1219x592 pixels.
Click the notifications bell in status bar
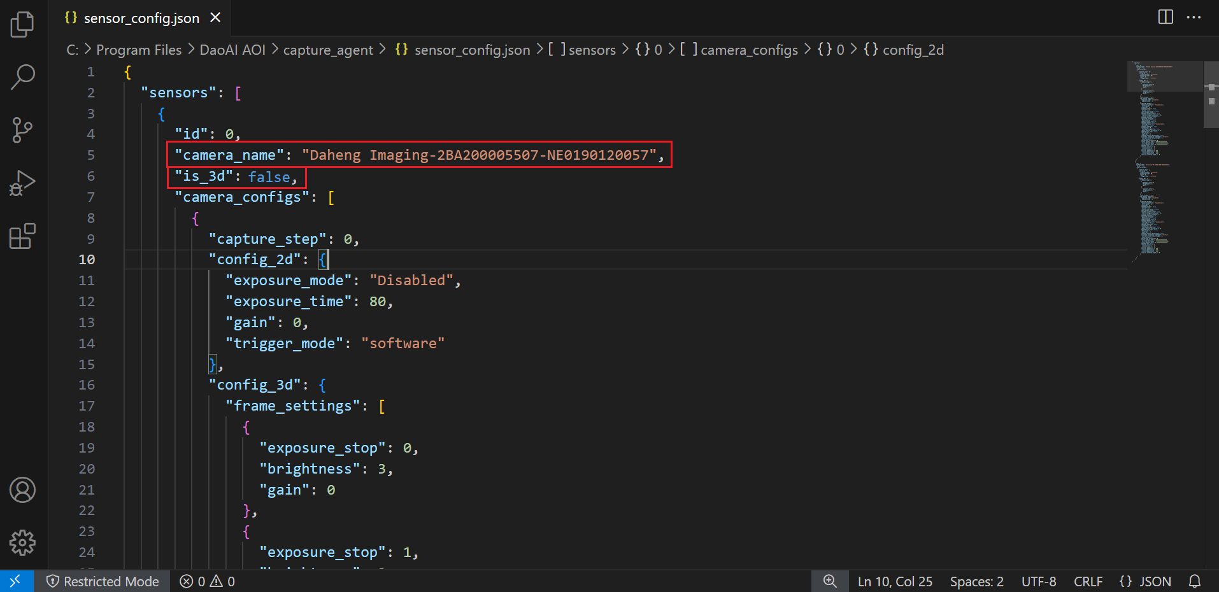[1195, 581]
